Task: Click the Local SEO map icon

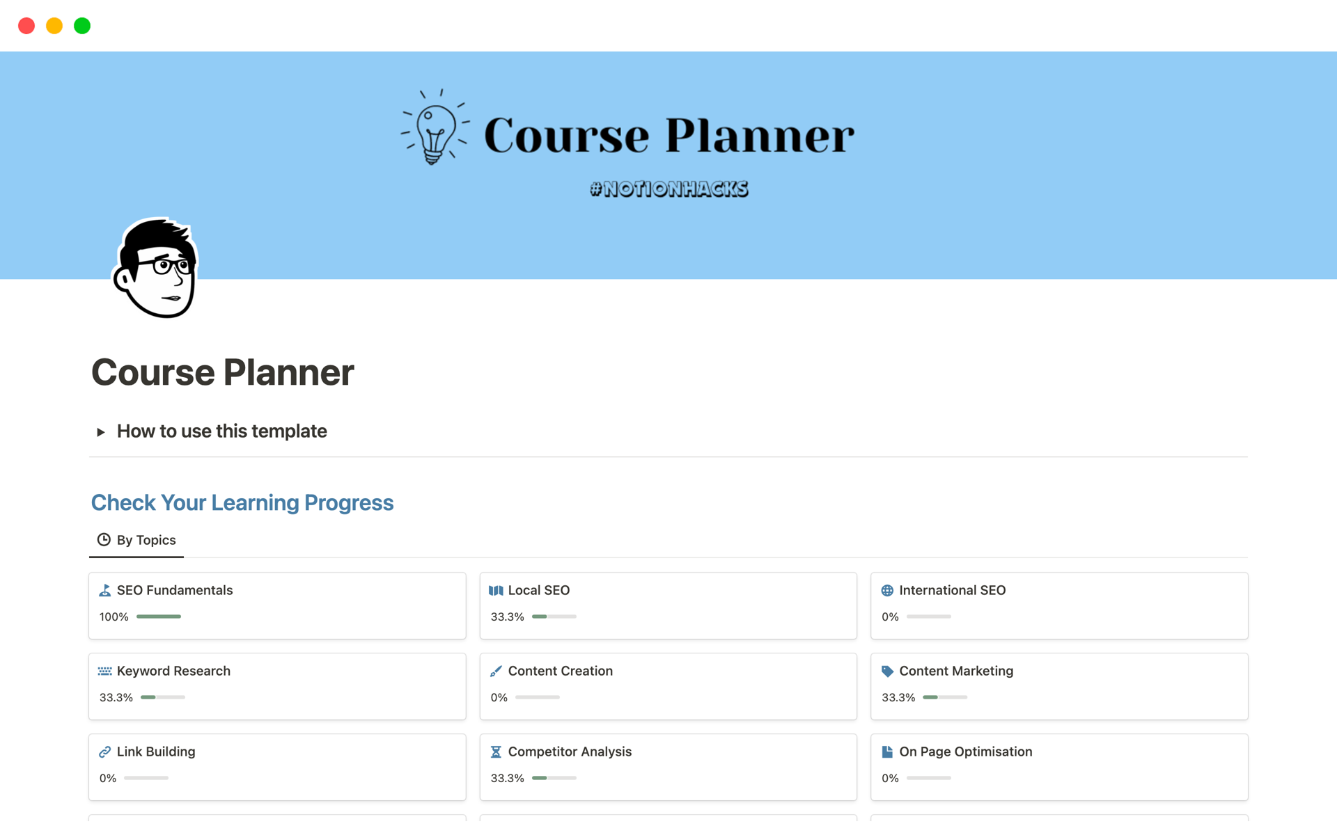Action: pos(496,591)
